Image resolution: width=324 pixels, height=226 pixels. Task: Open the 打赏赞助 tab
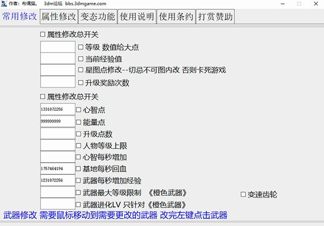(215, 17)
